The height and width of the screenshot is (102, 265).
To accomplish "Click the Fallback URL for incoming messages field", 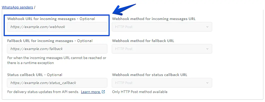I will [x=57, y=49].
